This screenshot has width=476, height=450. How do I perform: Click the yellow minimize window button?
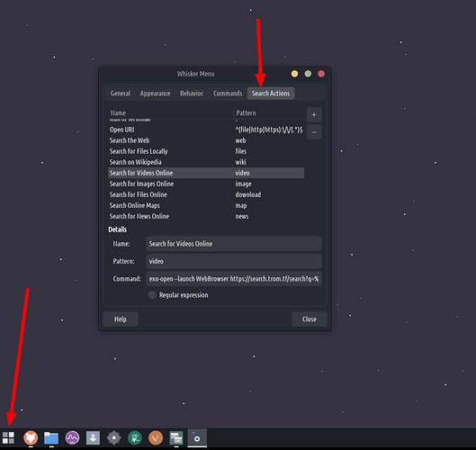294,74
